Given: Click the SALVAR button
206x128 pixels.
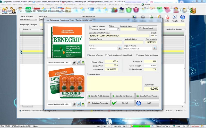Looking at the screenshot, I should tap(123, 103).
